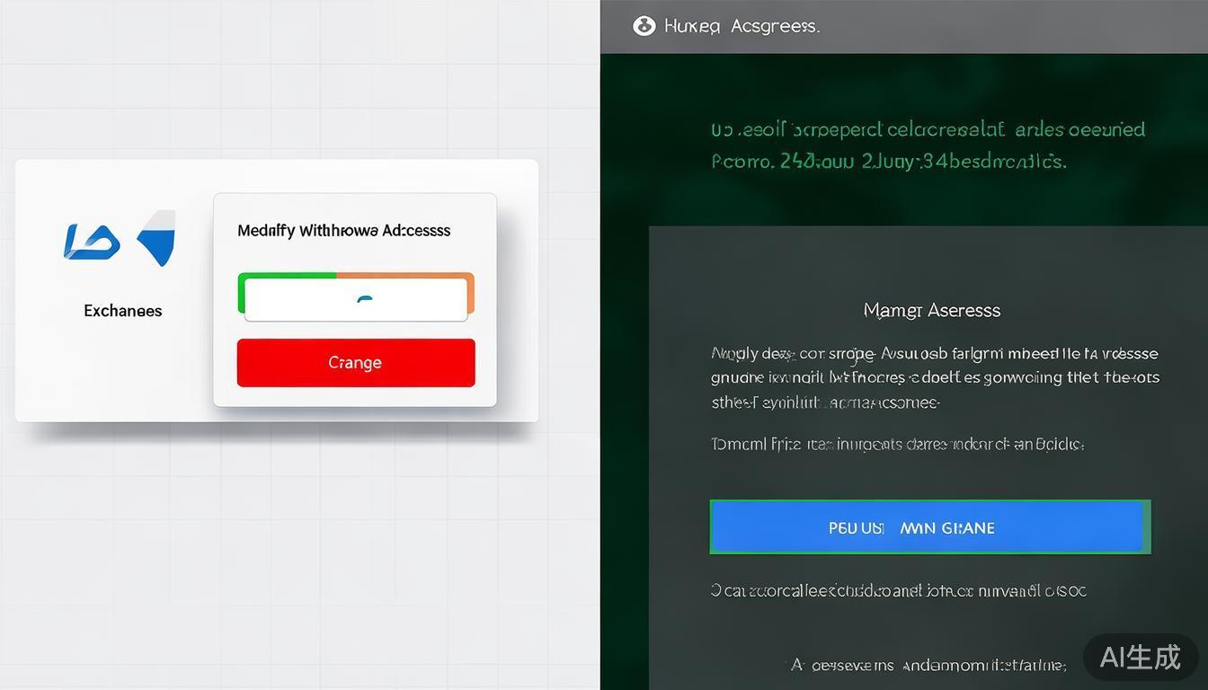This screenshot has height=690, width=1208.
Task: Click the bottom footer text line
Action: (928, 665)
